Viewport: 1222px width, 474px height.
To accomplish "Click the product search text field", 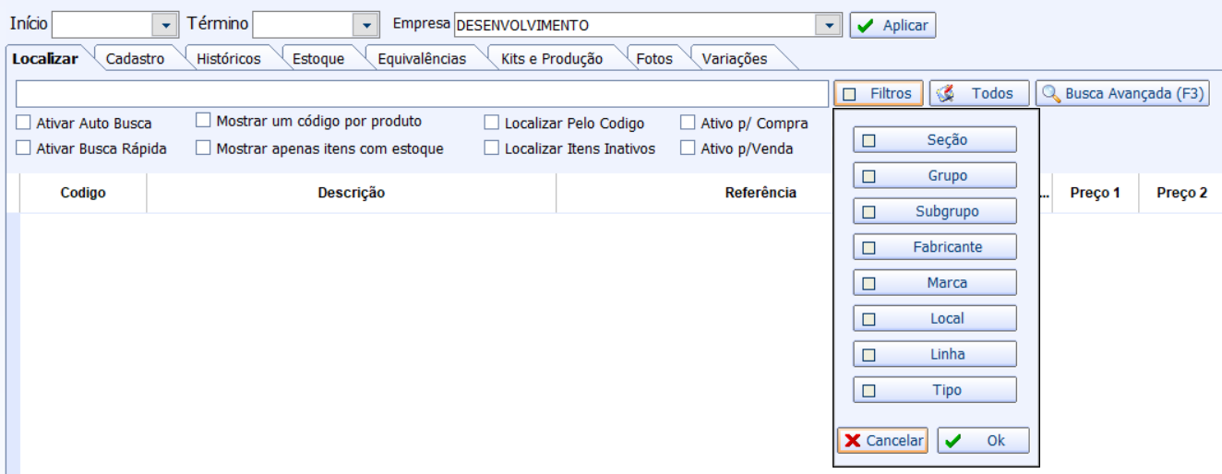I will tap(422, 93).
